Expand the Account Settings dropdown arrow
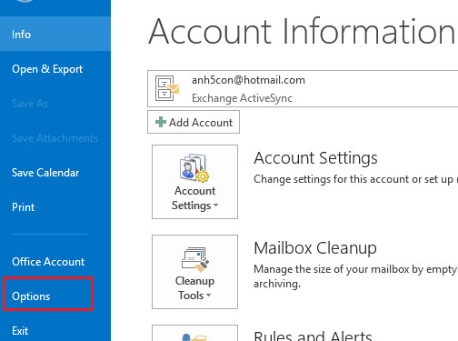The height and width of the screenshot is (341, 458). pos(215,206)
